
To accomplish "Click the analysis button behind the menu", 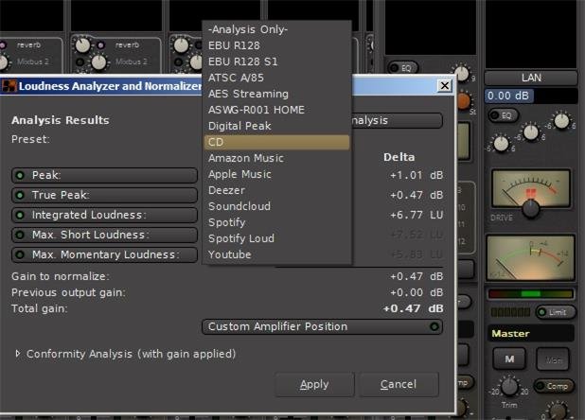I will coord(397,120).
